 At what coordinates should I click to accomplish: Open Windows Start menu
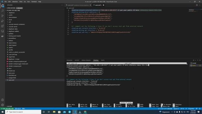click(3, 112)
